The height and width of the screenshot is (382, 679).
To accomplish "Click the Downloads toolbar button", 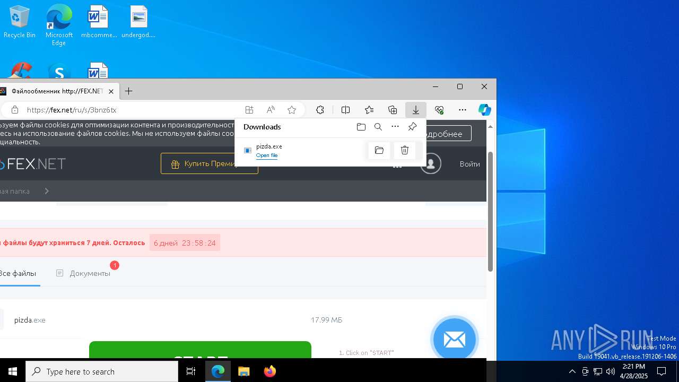I will (x=416, y=110).
